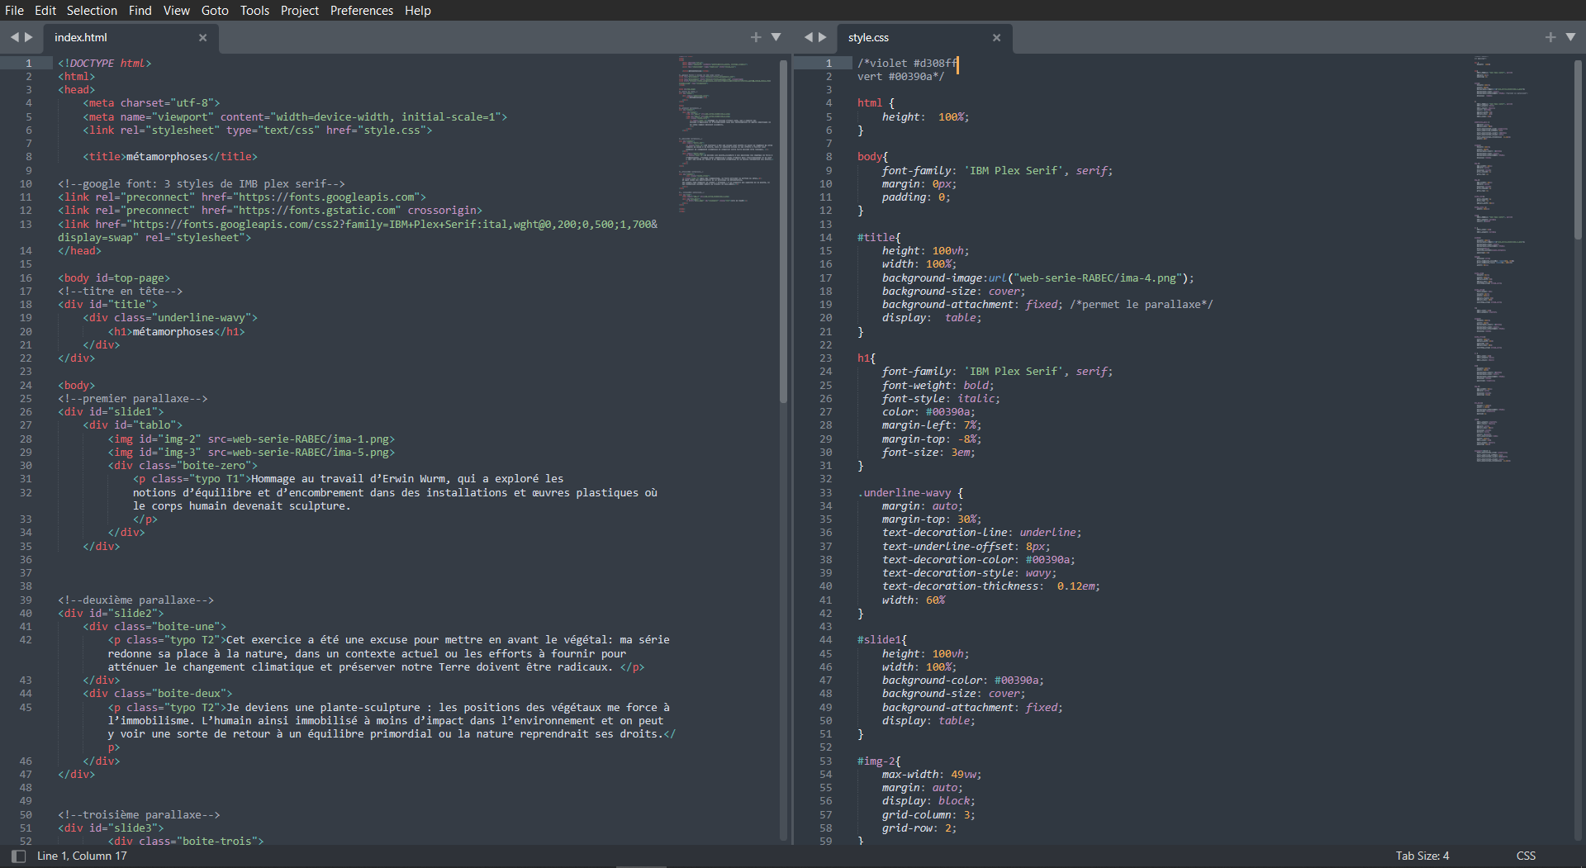This screenshot has width=1586, height=868.
Task: Click the fonts.googleapis.com preconnect href
Action: 314,197
